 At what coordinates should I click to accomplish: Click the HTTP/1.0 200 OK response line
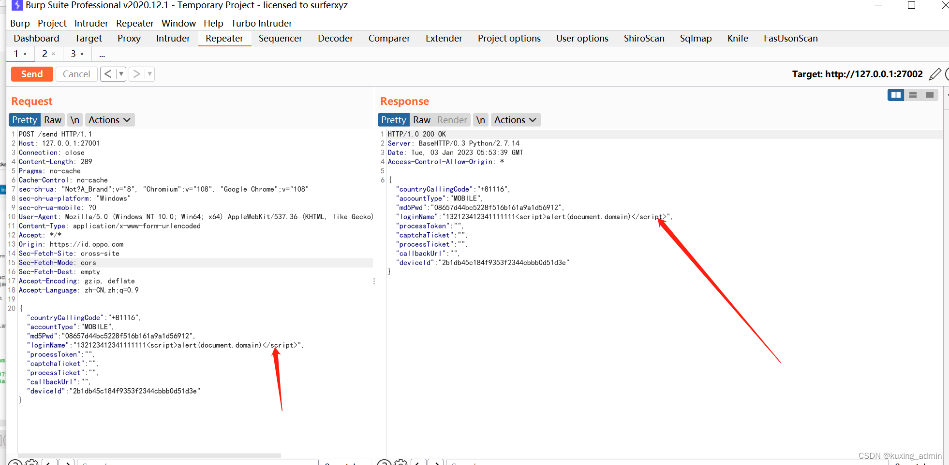[417, 134]
